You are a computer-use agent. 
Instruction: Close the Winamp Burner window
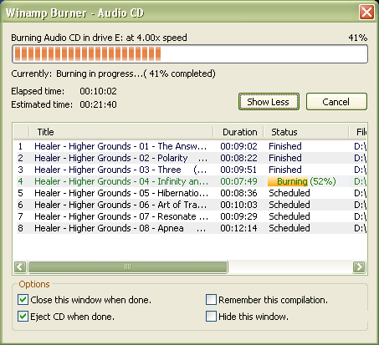click(x=366, y=13)
